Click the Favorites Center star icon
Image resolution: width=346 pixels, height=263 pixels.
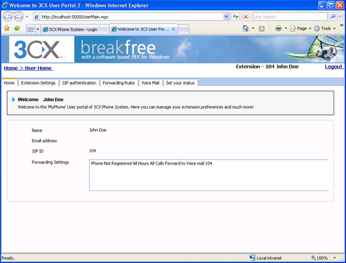(7, 28)
